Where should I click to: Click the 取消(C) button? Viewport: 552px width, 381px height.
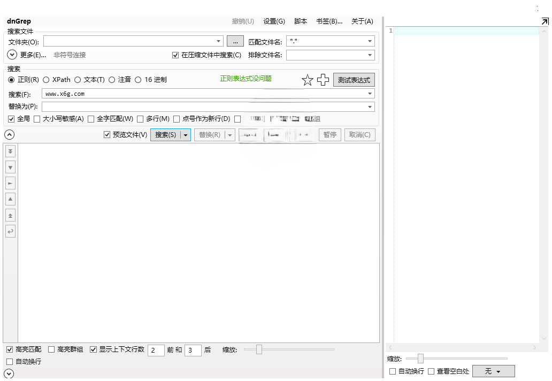click(360, 135)
